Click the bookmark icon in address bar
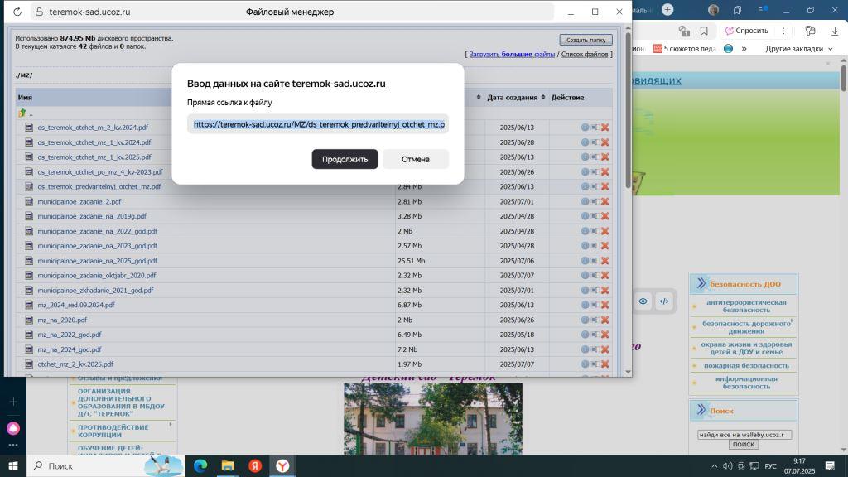848x477 pixels. 704,31
